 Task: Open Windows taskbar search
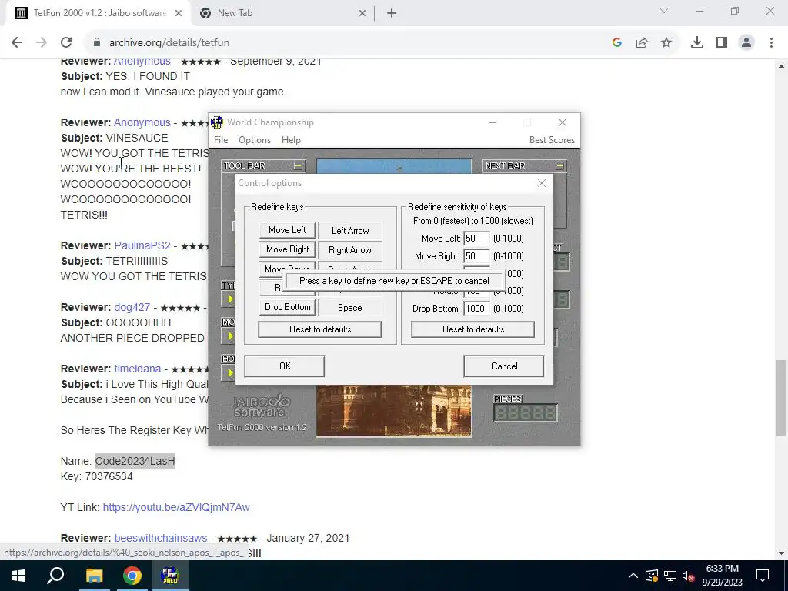pos(55,576)
